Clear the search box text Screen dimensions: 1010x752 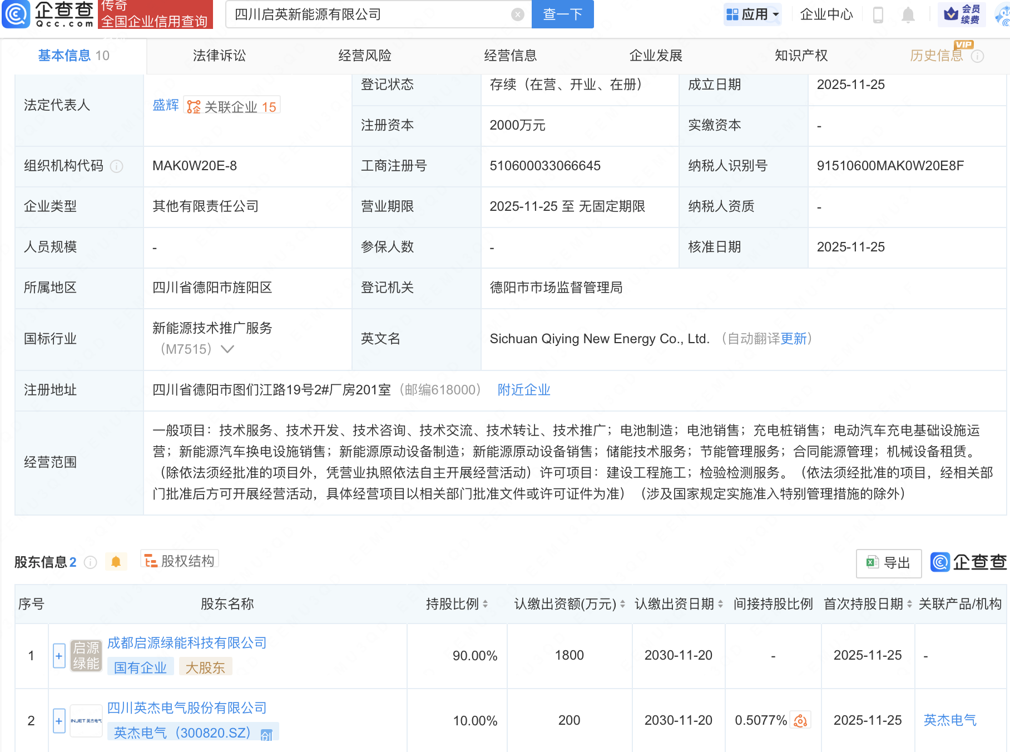coord(517,14)
